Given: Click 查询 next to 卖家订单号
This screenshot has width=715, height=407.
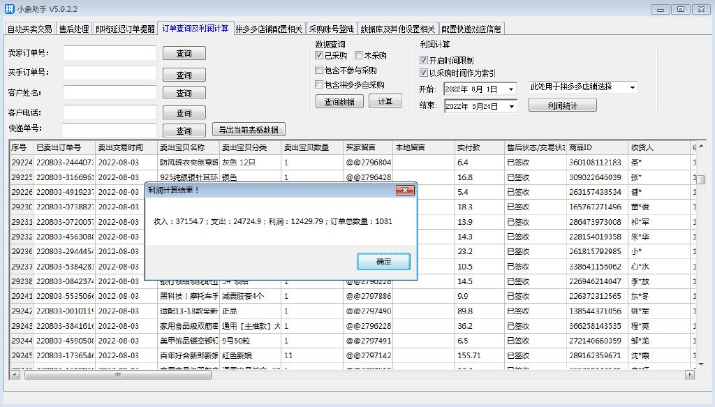Looking at the screenshot, I should pyautogui.click(x=184, y=53).
